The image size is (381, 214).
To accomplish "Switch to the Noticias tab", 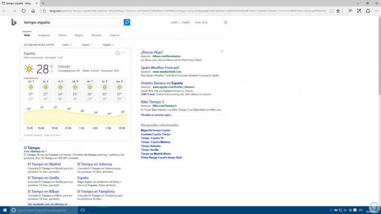I will tap(96, 35).
